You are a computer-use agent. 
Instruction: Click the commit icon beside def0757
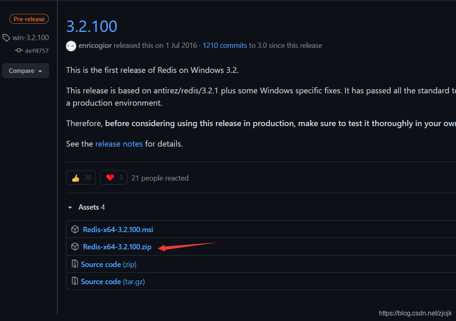pyautogui.click(x=18, y=50)
